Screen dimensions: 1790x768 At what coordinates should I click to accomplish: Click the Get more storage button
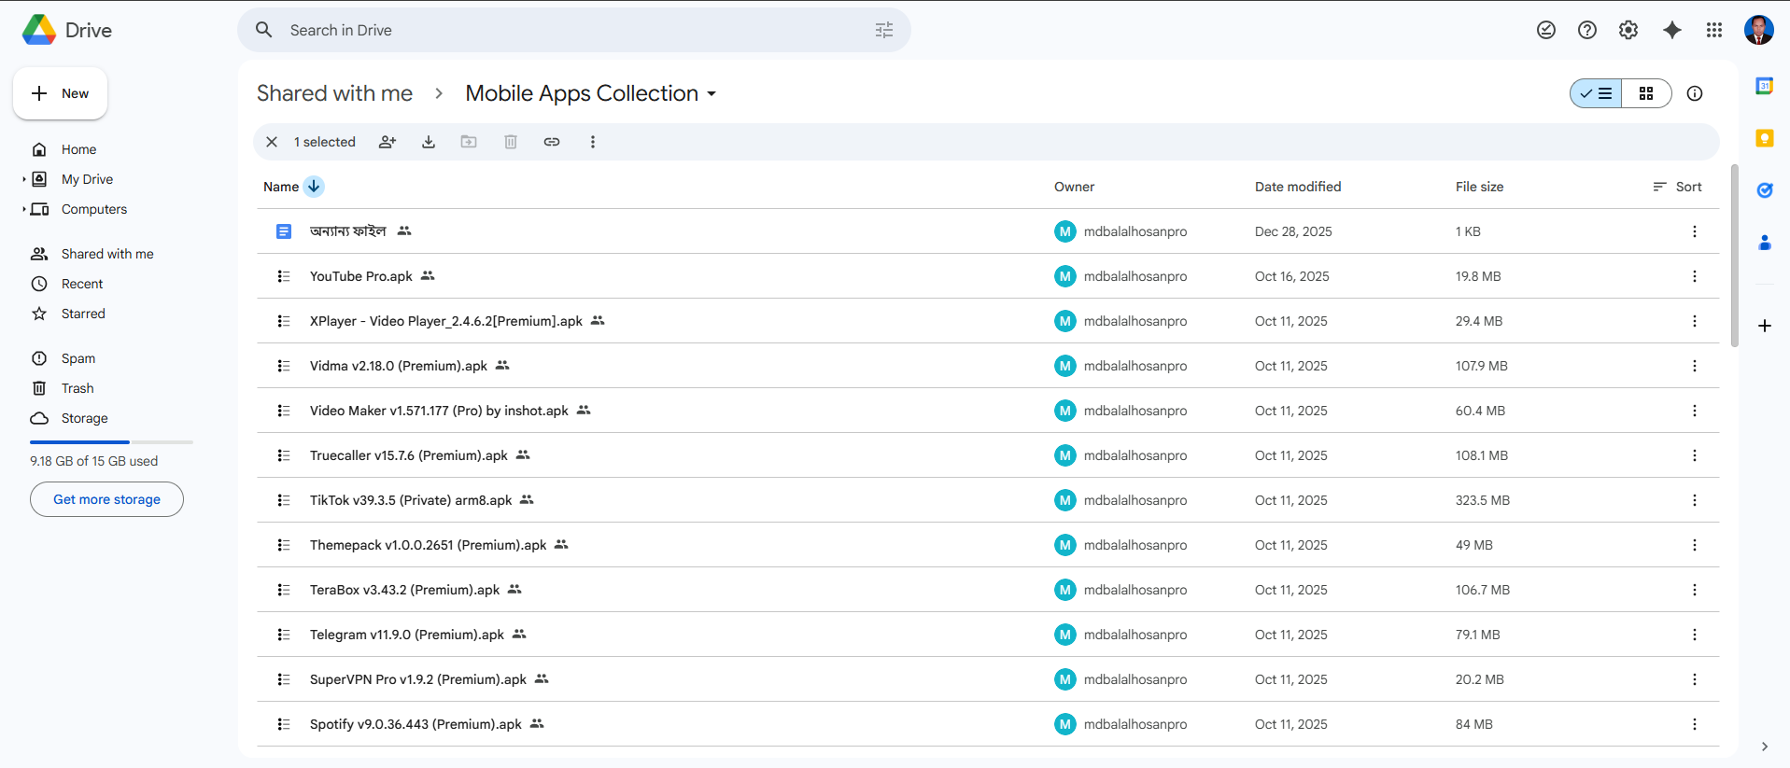click(x=106, y=499)
